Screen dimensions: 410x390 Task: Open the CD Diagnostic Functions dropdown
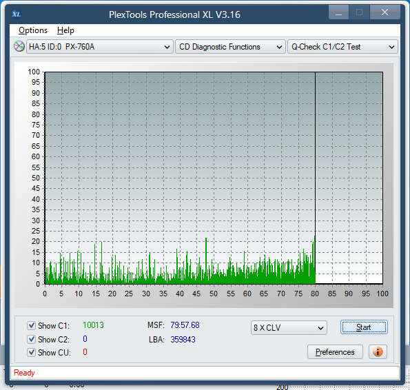(x=230, y=47)
